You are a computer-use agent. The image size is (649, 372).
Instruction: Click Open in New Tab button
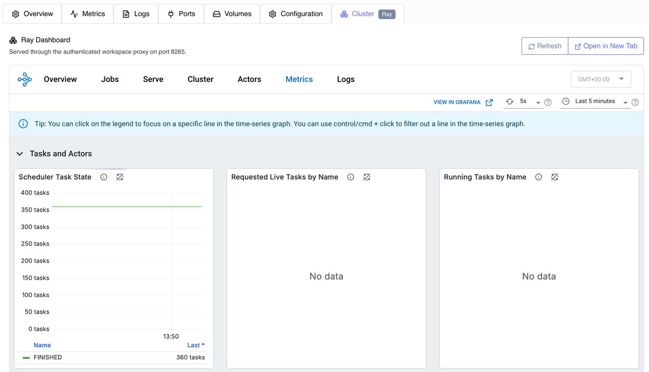point(606,46)
